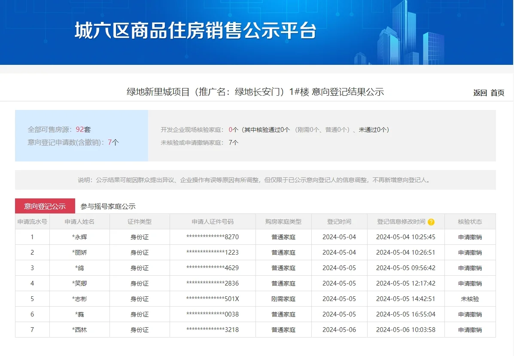Viewport: 514px width, 356px height.
Task: Click ID number ending in 2836
Action: pyautogui.click(x=213, y=283)
